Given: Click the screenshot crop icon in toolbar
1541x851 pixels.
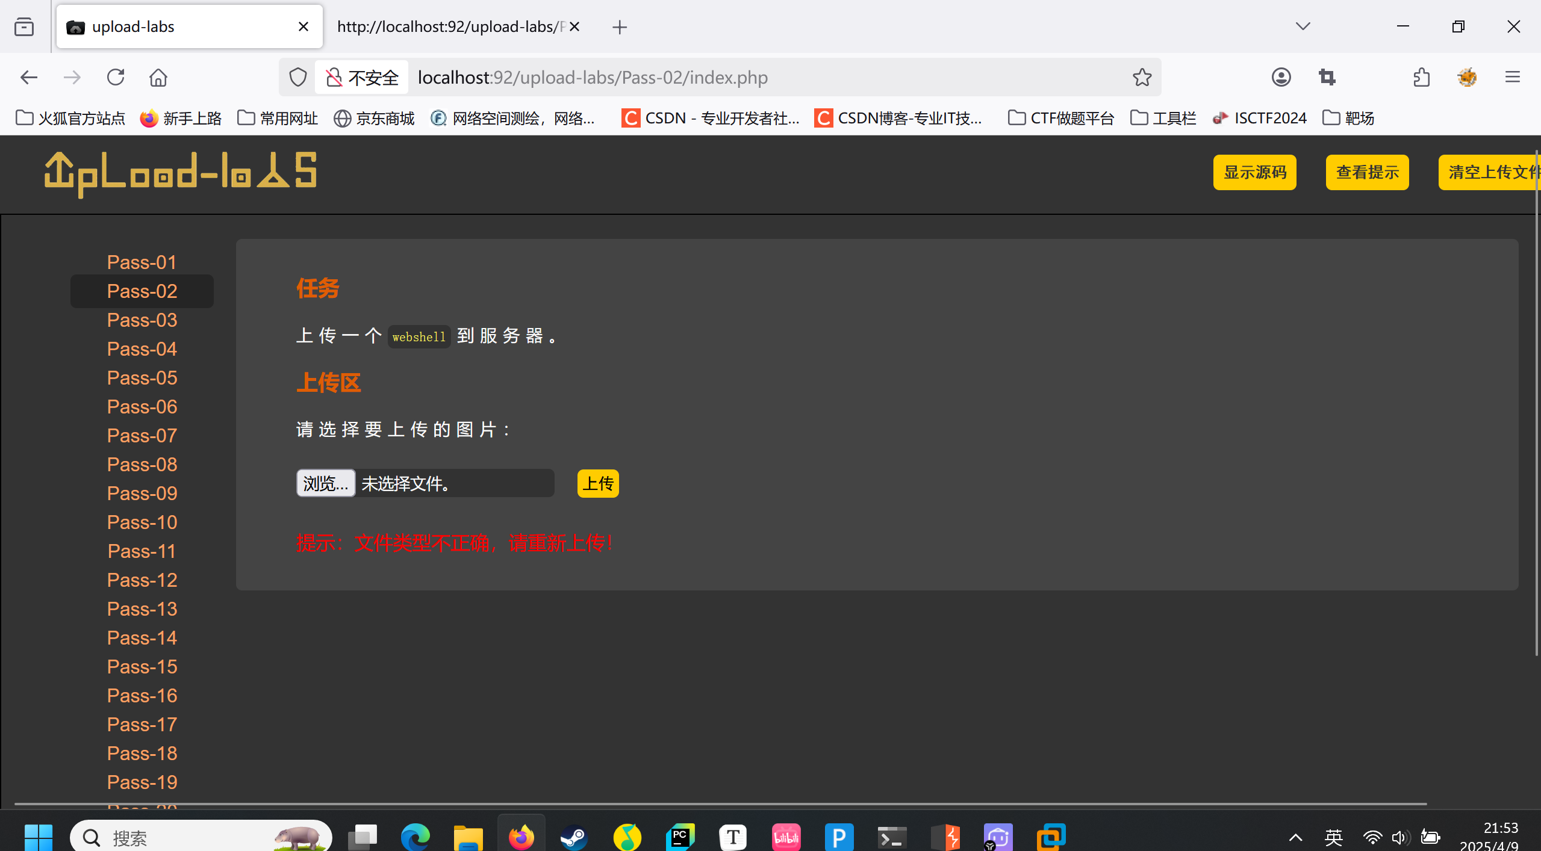Looking at the screenshot, I should tap(1327, 77).
